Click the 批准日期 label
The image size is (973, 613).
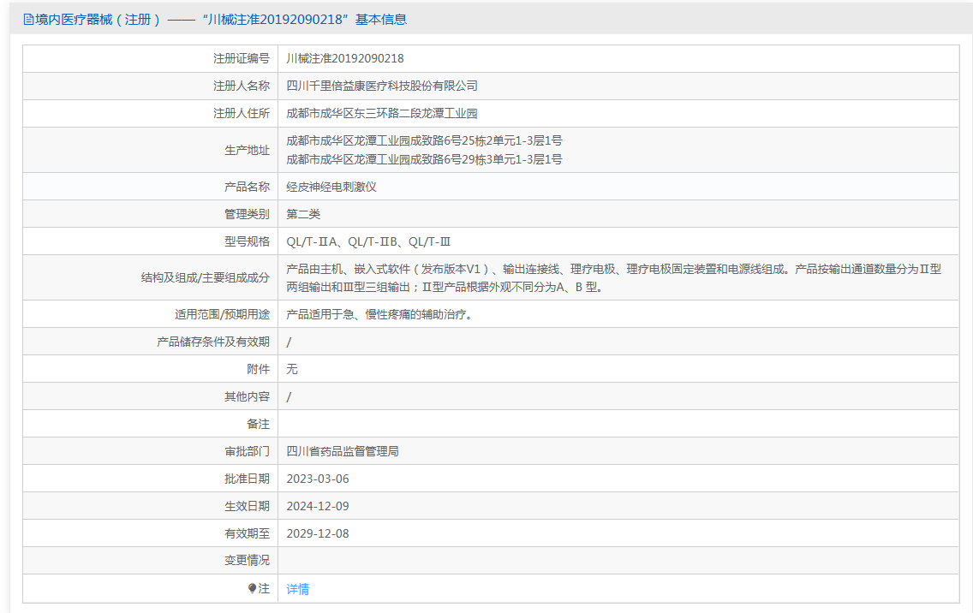[x=247, y=479]
